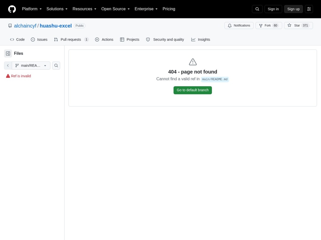This screenshot has height=240, width=321.
Task: Open the main/REA… branch selector dropdown
Action: coord(31,66)
